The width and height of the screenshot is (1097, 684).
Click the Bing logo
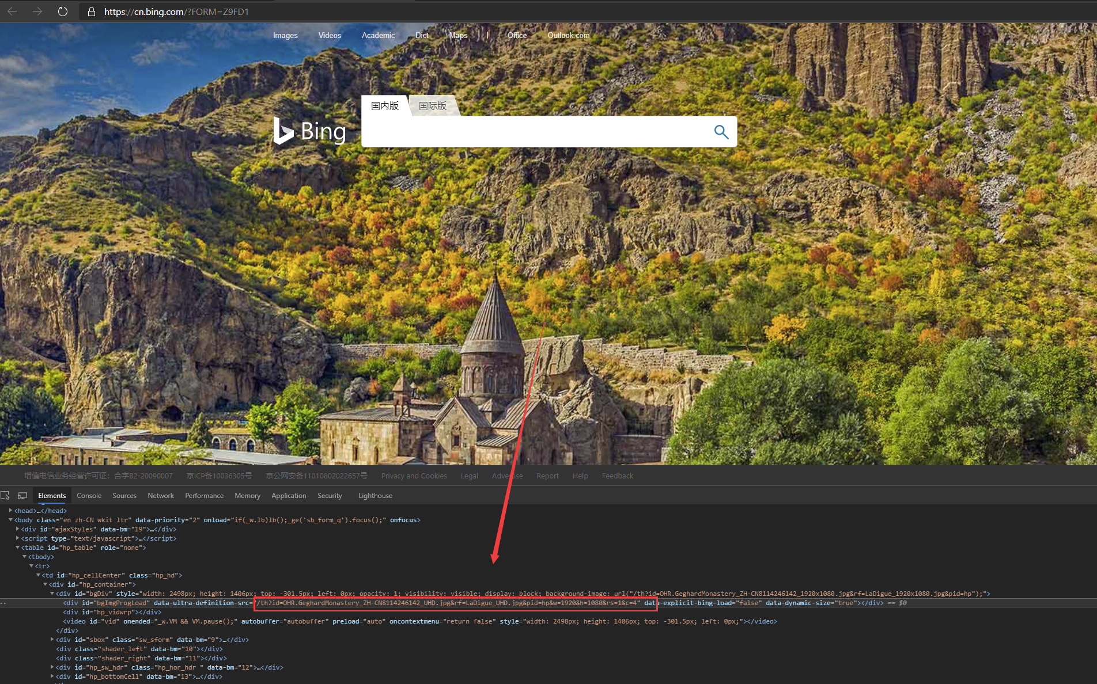coord(309,131)
